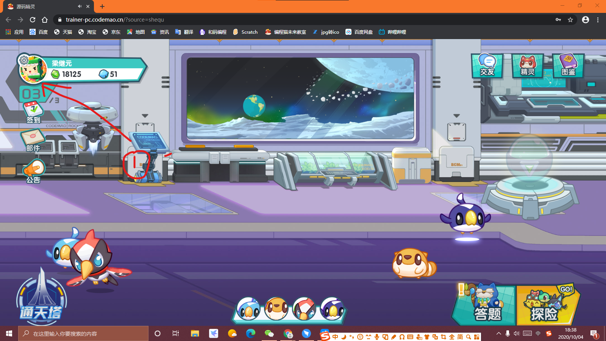Open the saved passwords key icon
Image resolution: width=606 pixels, height=341 pixels.
[558, 20]
